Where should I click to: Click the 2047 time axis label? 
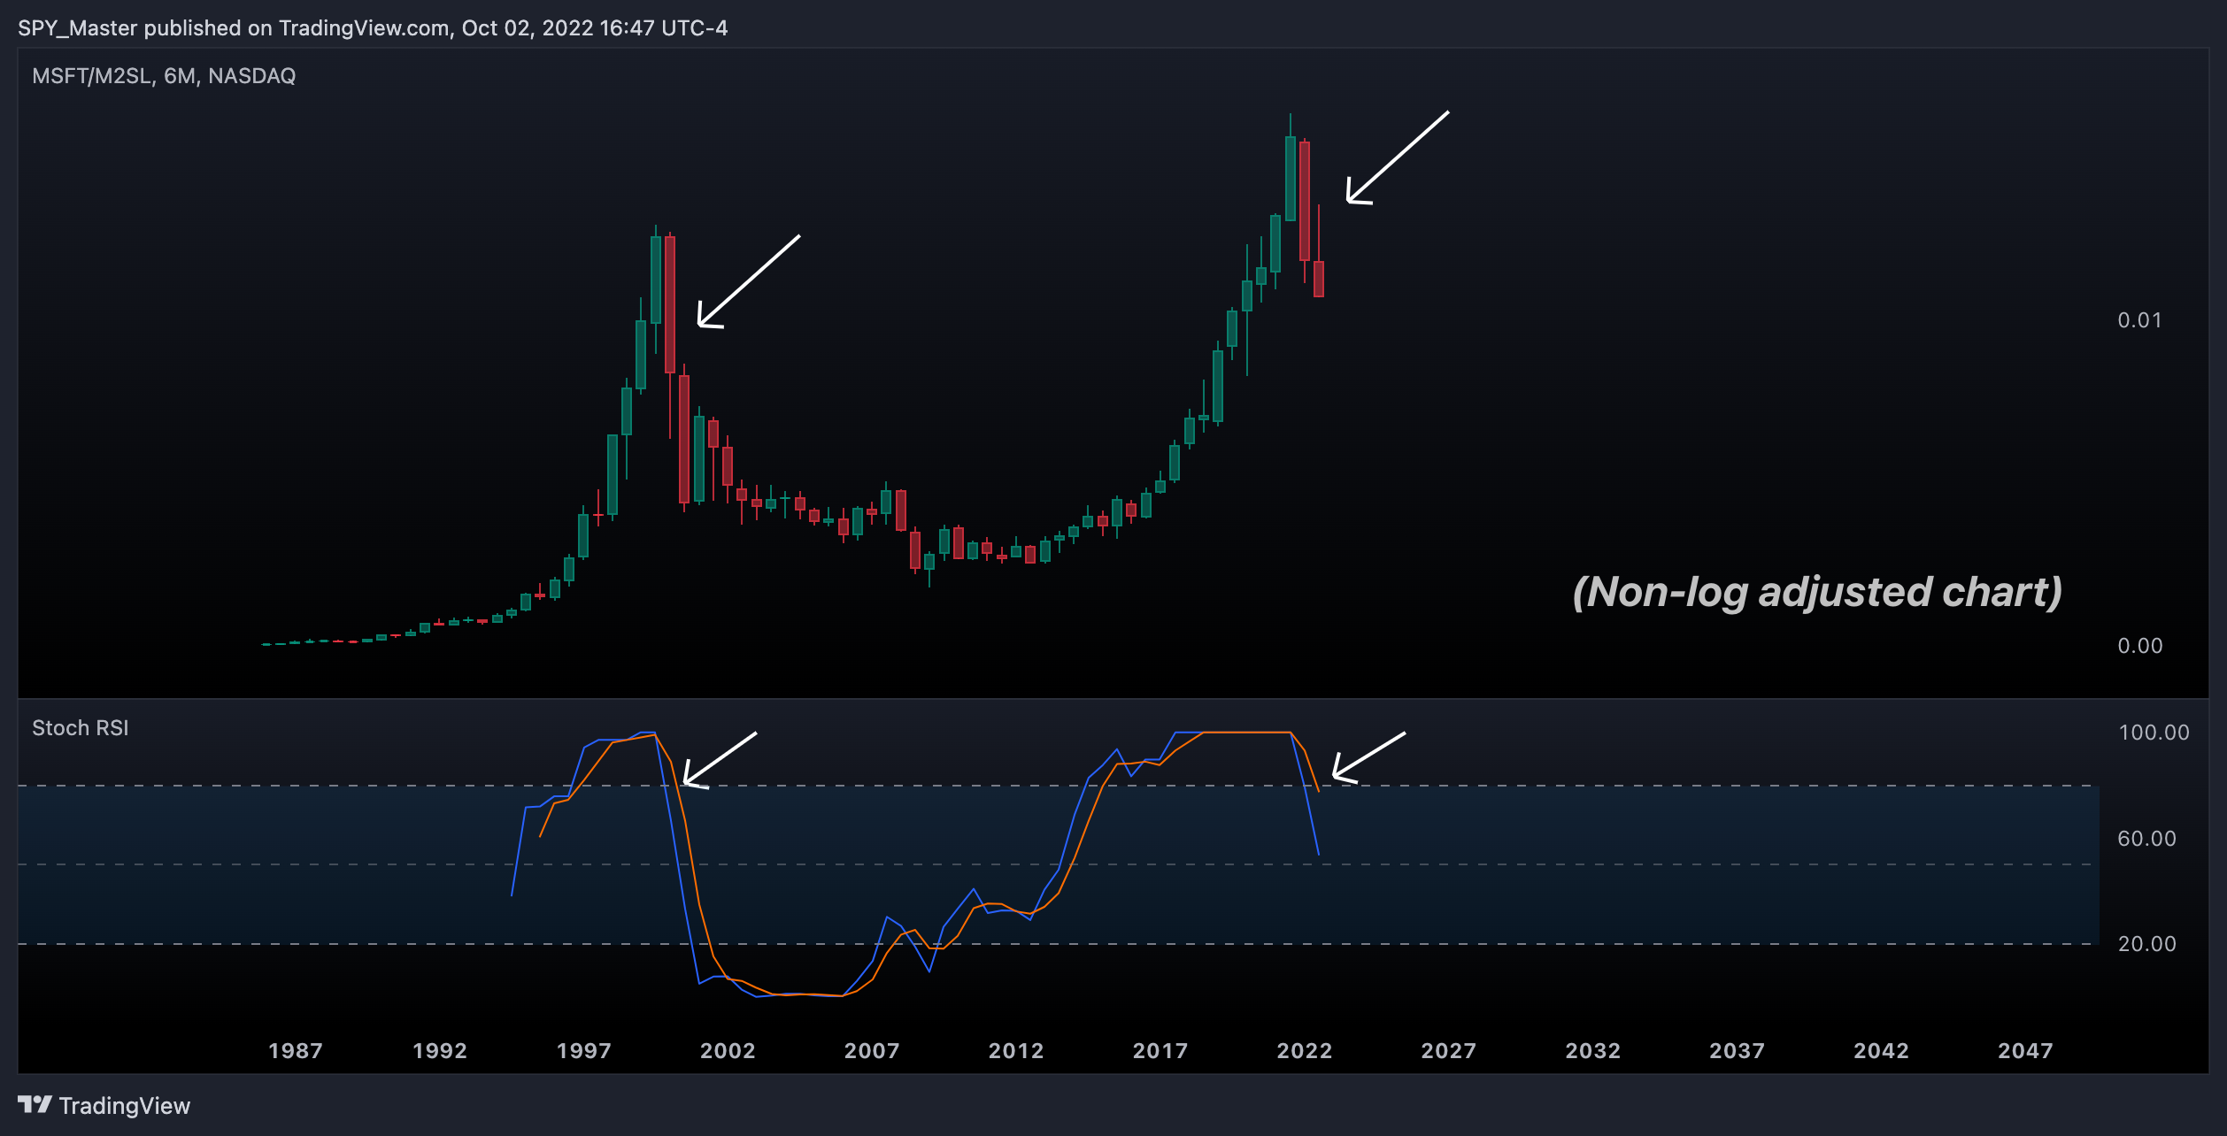click(x=2026, y=1051)
